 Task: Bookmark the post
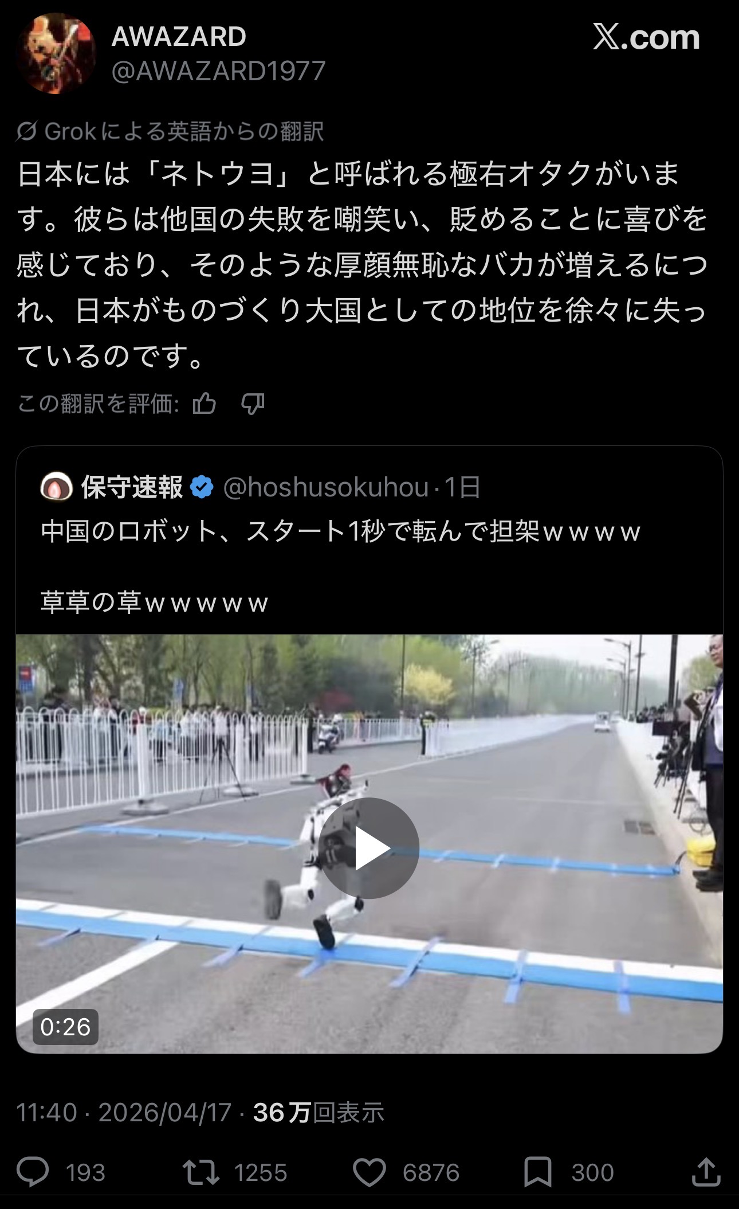coord(538,1172)
